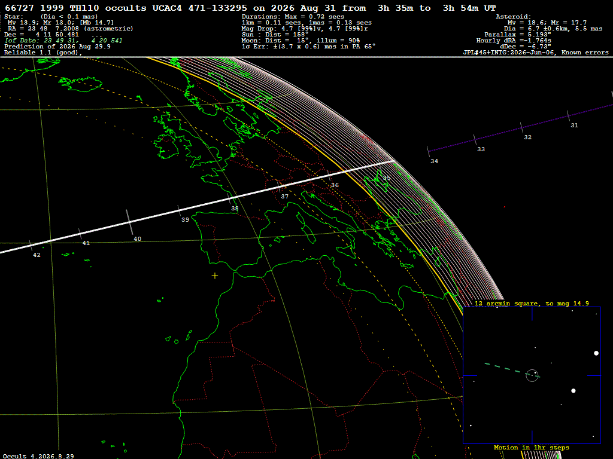
Task: Click the Iceland outline on the map
Action: point(80,83)
